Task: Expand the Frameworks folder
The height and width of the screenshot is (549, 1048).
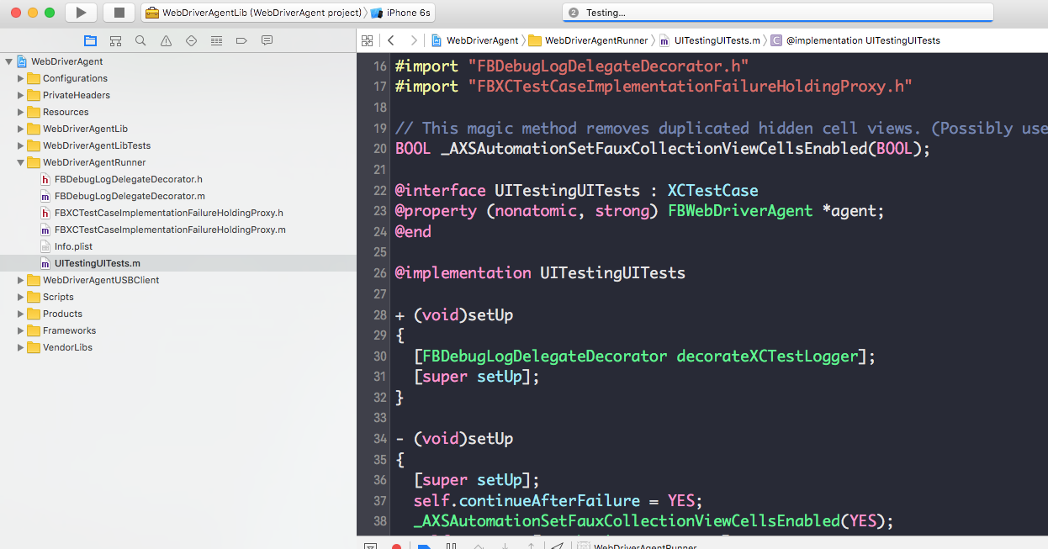Action: point(21,330)
